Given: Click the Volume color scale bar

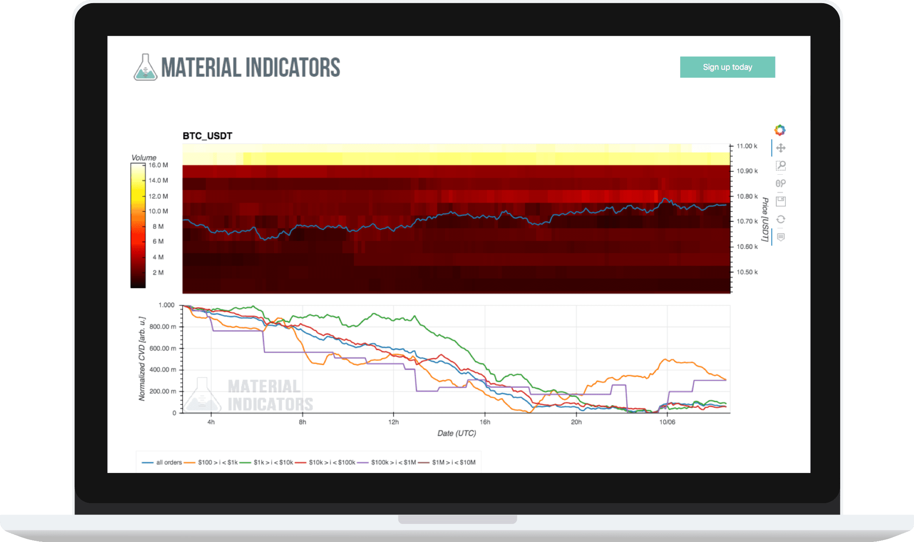Looking at the screenshot, I should [x=138, y=226].
